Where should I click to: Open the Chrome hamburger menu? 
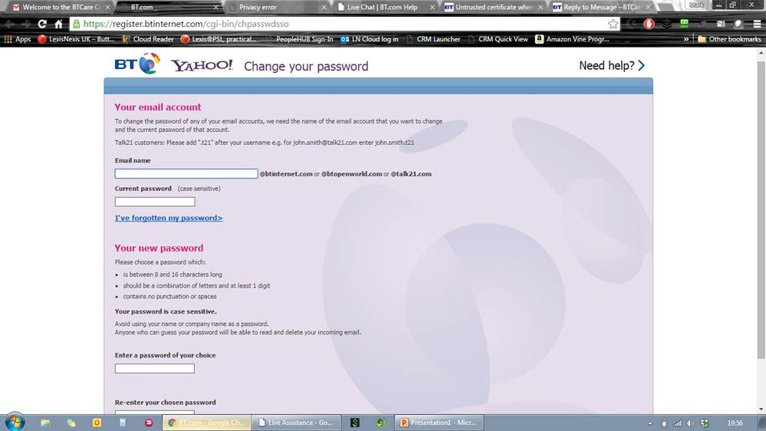758,24
